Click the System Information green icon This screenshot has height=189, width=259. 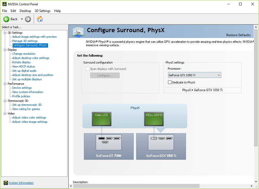click(6, 183)
